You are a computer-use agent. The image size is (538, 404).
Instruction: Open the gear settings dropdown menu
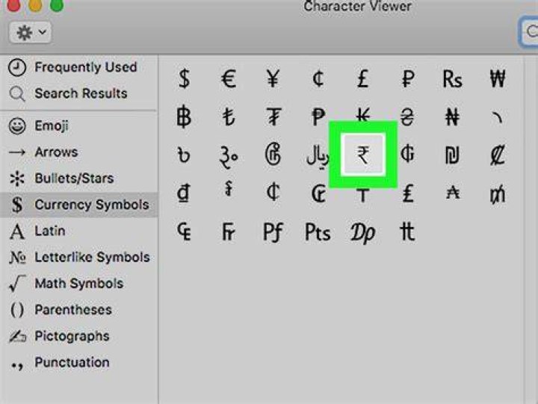tap(31, 33)
